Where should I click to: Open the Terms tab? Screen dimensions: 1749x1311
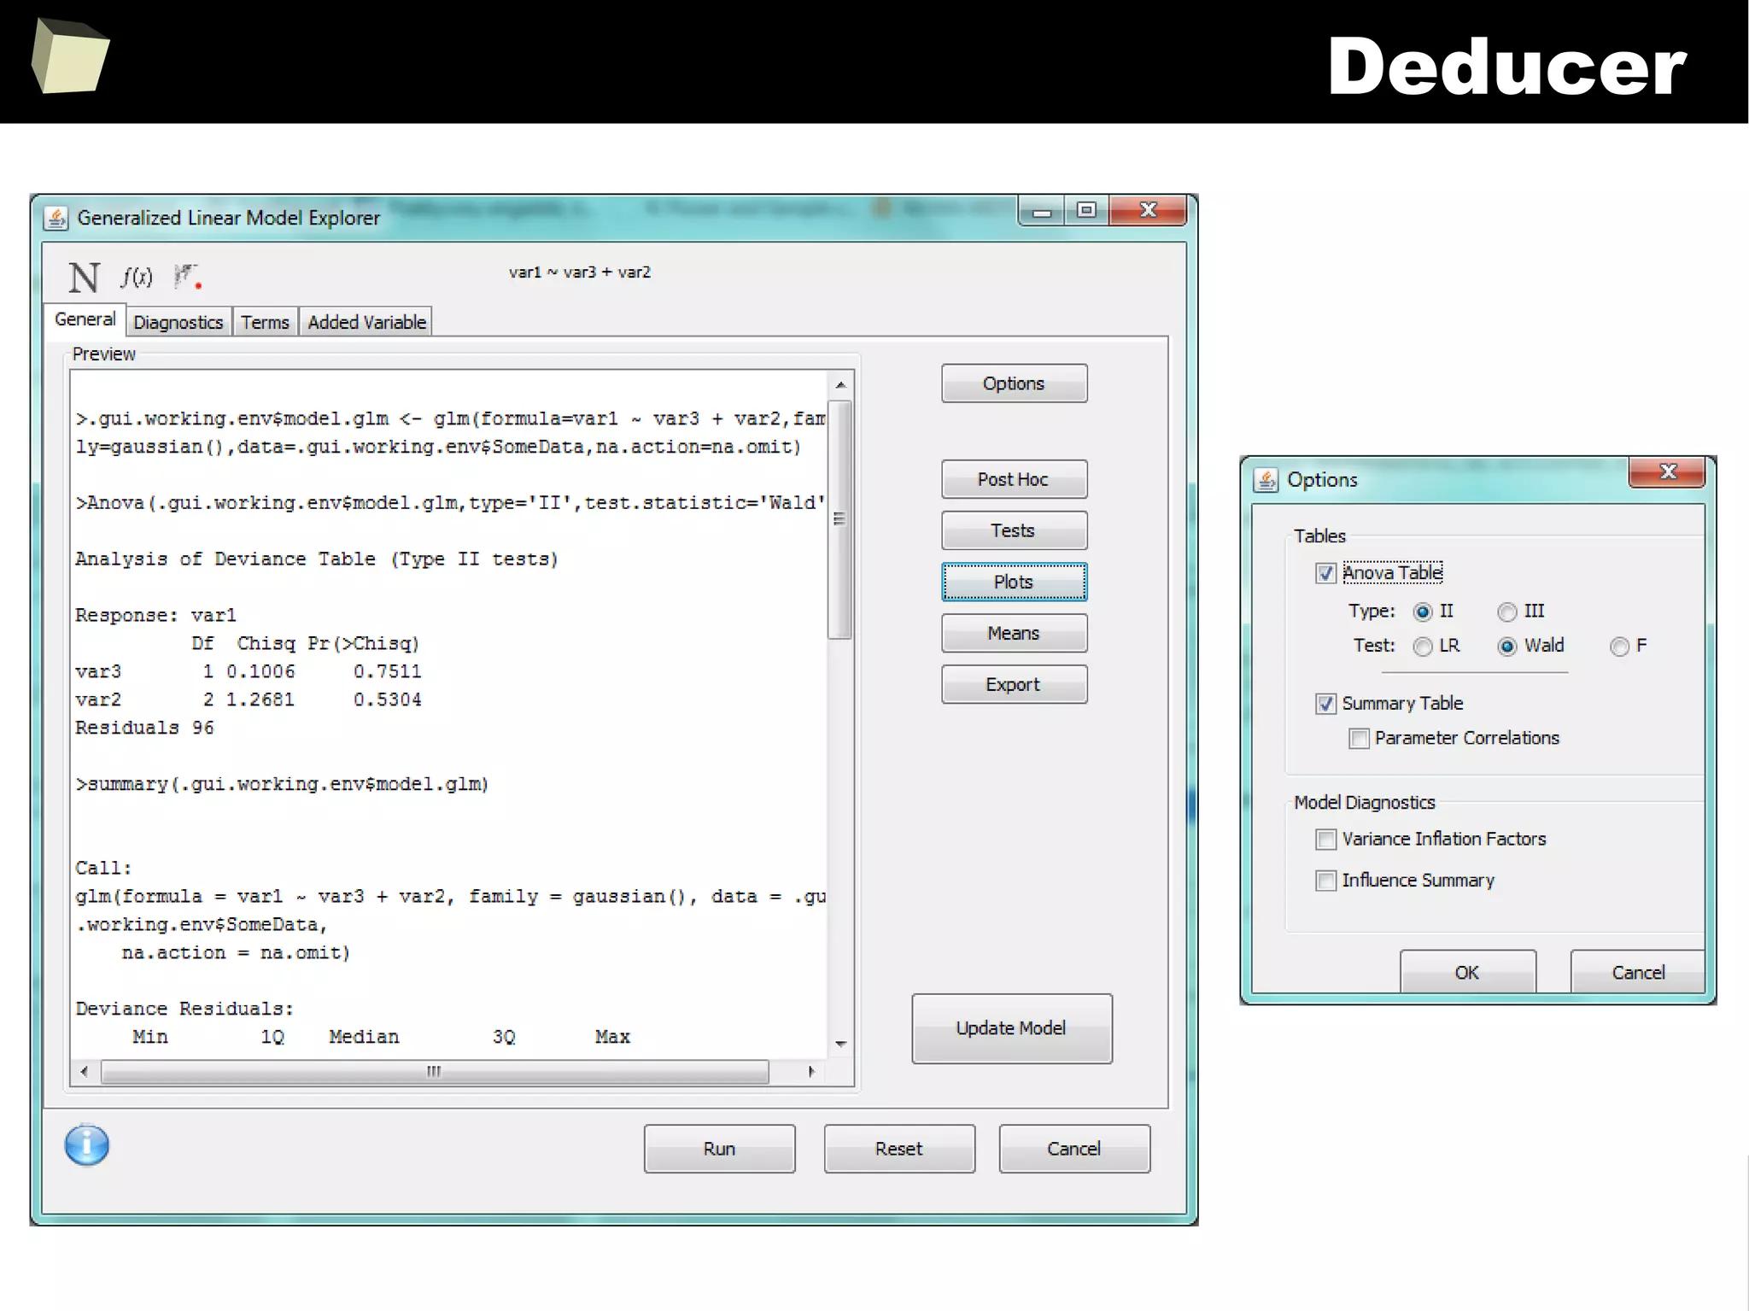click(265, 322)
